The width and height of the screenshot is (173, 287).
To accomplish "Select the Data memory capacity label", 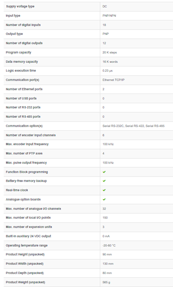I will (x=22, y=62).
